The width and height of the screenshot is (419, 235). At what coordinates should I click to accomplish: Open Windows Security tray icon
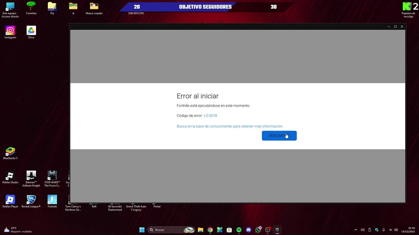click(x=376, y=230)
